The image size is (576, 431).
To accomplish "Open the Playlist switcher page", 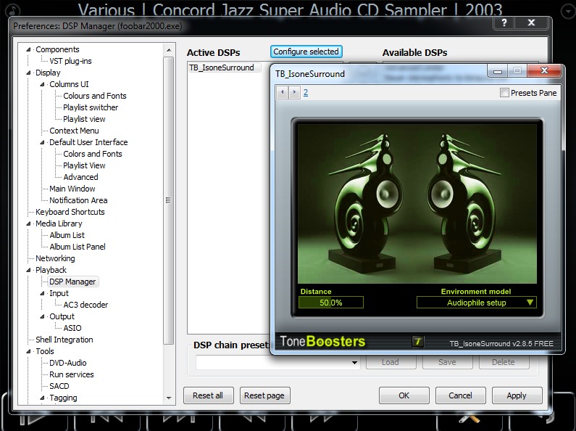I will [x=91, y=107].
